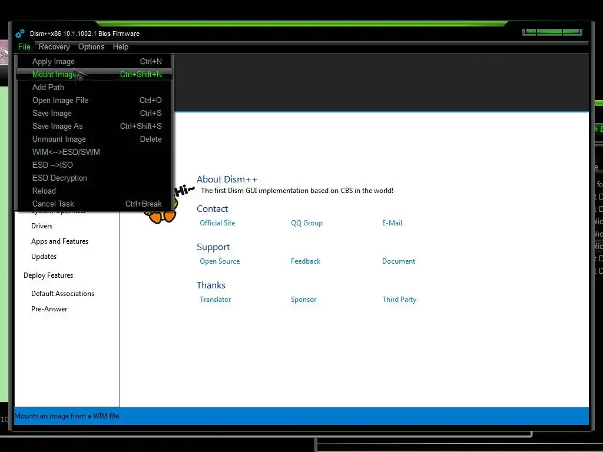Open the File menu
This screenshot has height=452, width=603.
(24, 47)
